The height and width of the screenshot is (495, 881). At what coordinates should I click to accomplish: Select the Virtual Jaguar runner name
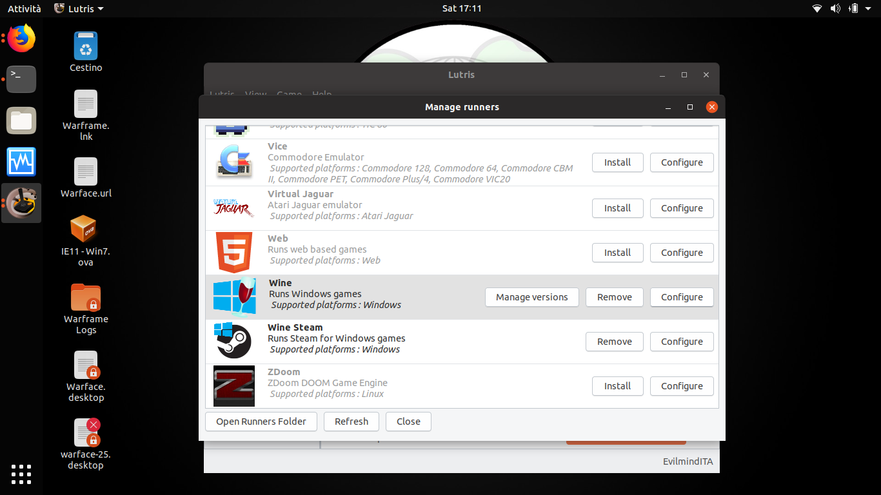301,194
